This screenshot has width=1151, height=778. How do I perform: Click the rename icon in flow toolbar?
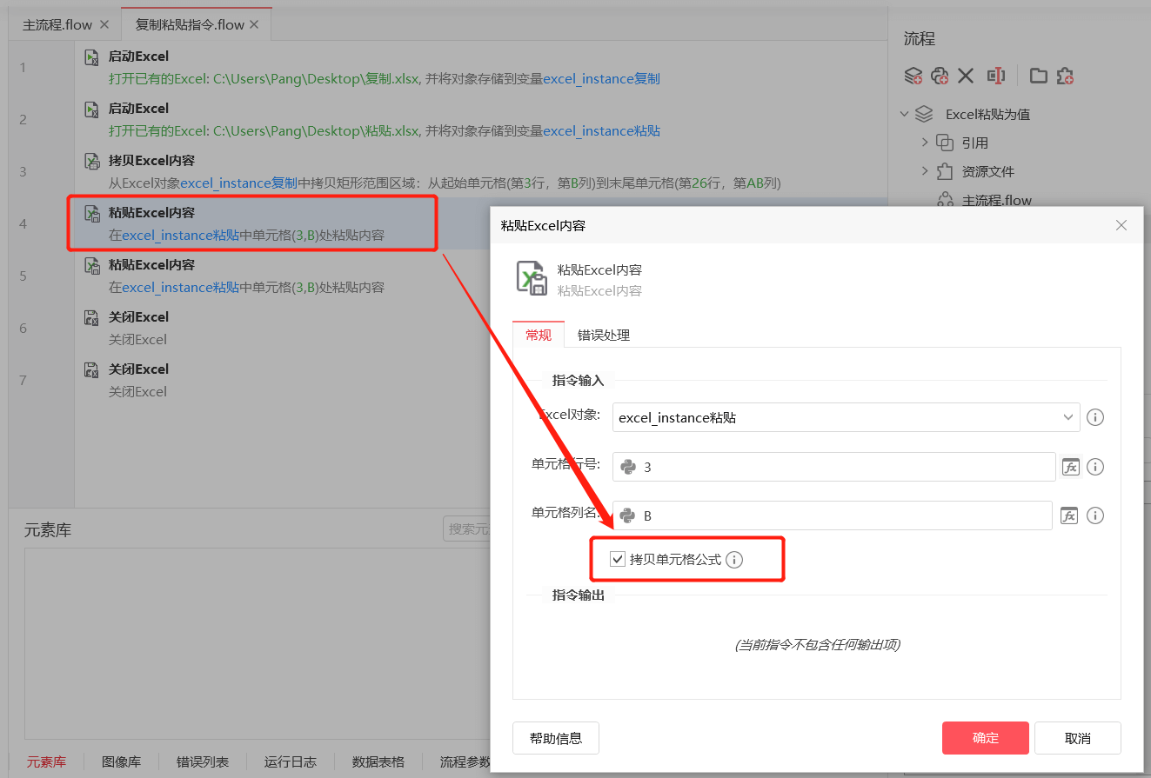(x=997, y=76)
